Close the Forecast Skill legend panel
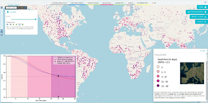 coord(203,51)
